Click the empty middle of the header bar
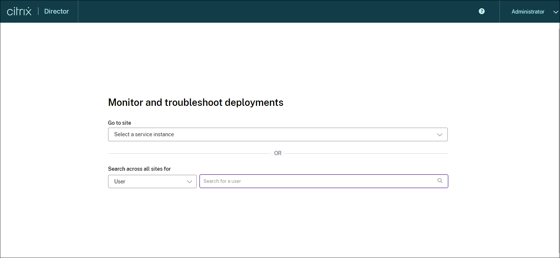 point(278,11)
